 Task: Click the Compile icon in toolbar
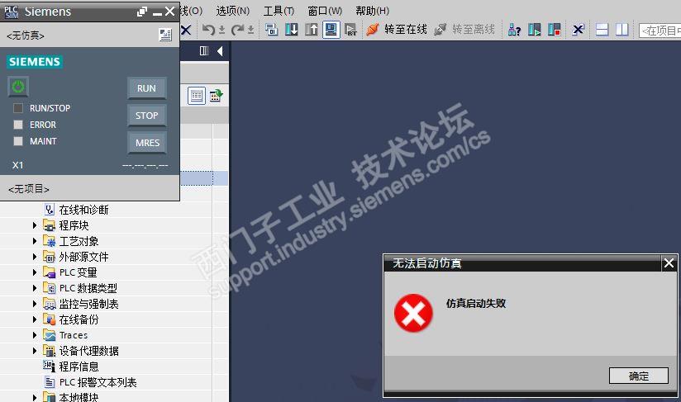point(271,30)
